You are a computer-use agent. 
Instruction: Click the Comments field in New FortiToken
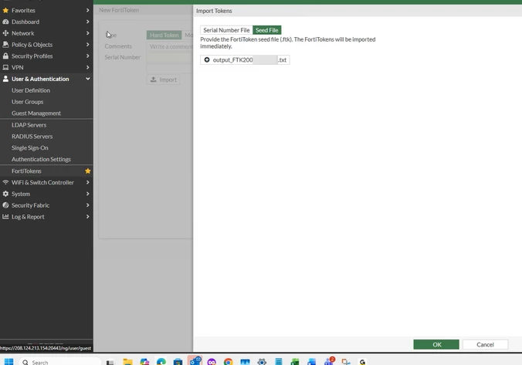tap(170, 46)
